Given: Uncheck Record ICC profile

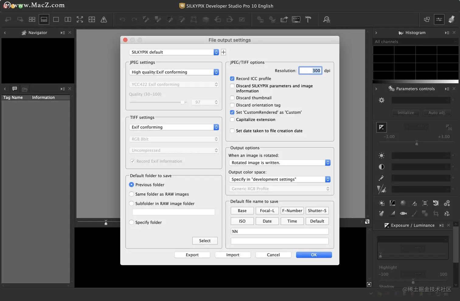Looking at the screenshot, I should coord(232,79).
